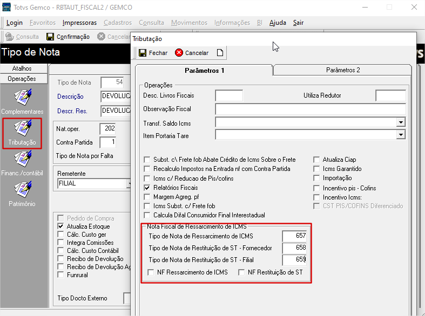Click the Fechar save icon in Tributação

(143, 53)
